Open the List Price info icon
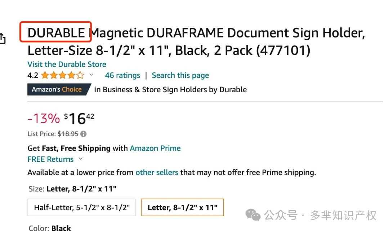The image size is (389, 231). coord(84,134)
